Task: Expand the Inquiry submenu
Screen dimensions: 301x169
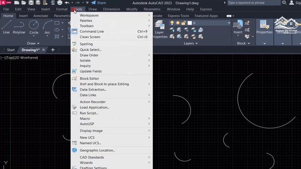Action: point(112,66)
